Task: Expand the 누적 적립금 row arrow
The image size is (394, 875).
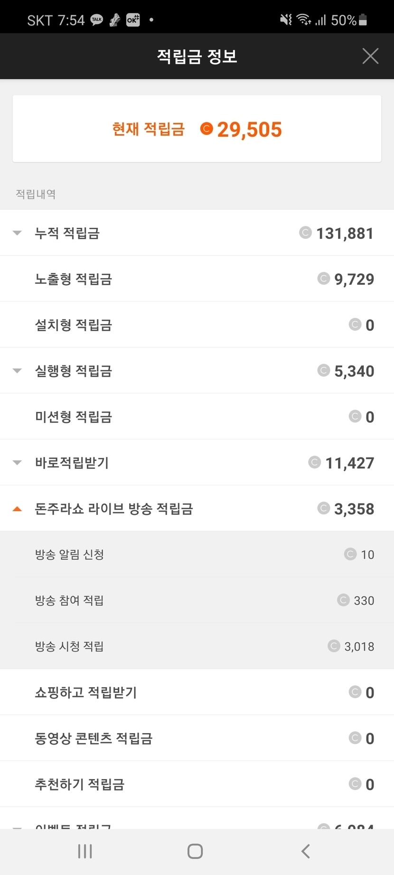Action: (x=18, y=233)
